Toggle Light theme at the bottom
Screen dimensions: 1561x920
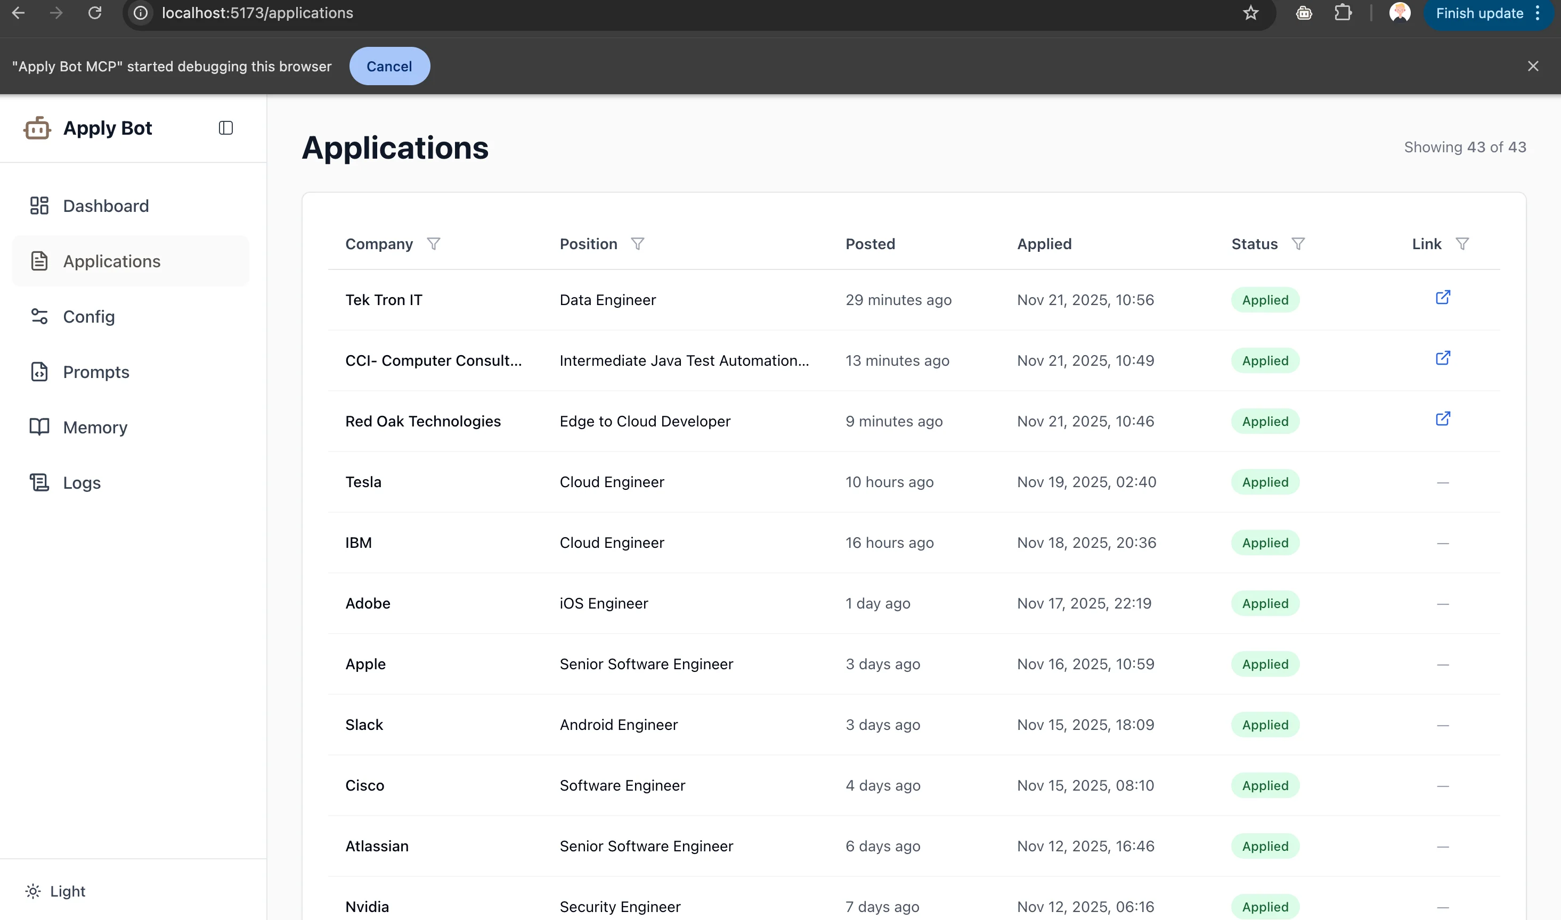[x=55, y=891]
